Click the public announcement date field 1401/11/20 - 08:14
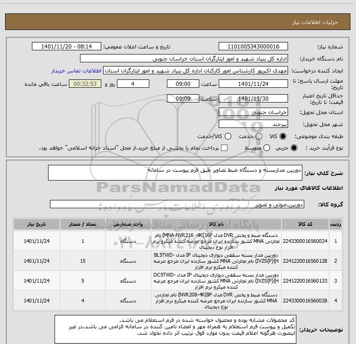This screenshot has width=356, height=344. tap(67, 47)
